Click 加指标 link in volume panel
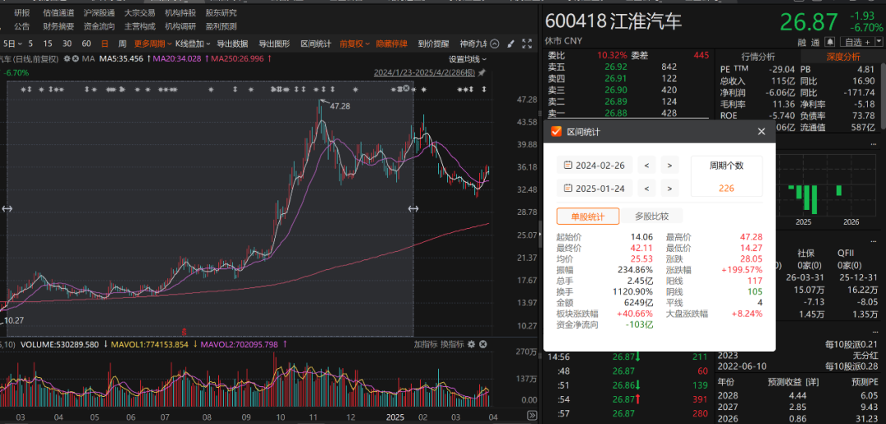Image resolution: width=886 pixels, height=424 pixels. coord(425,344)
